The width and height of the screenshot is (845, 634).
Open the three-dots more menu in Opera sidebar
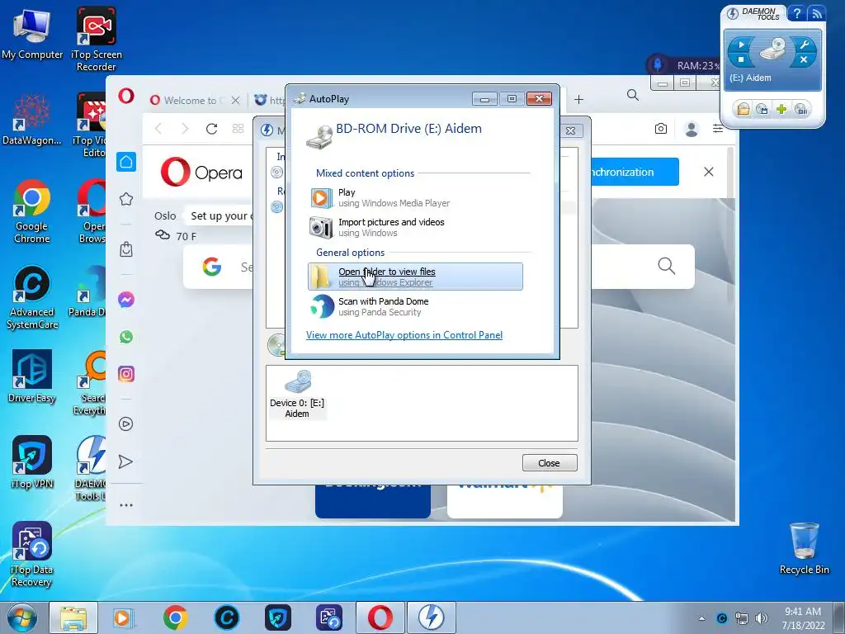click(x=126, y=505)
